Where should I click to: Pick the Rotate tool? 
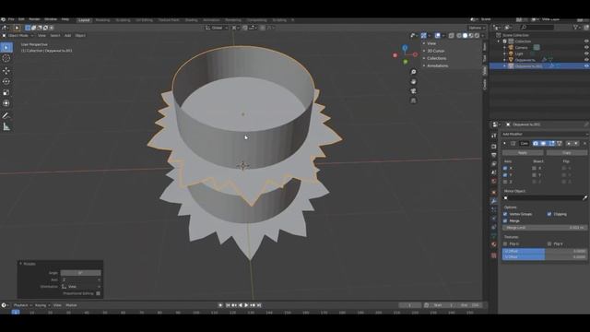click(x=6, y=81)
